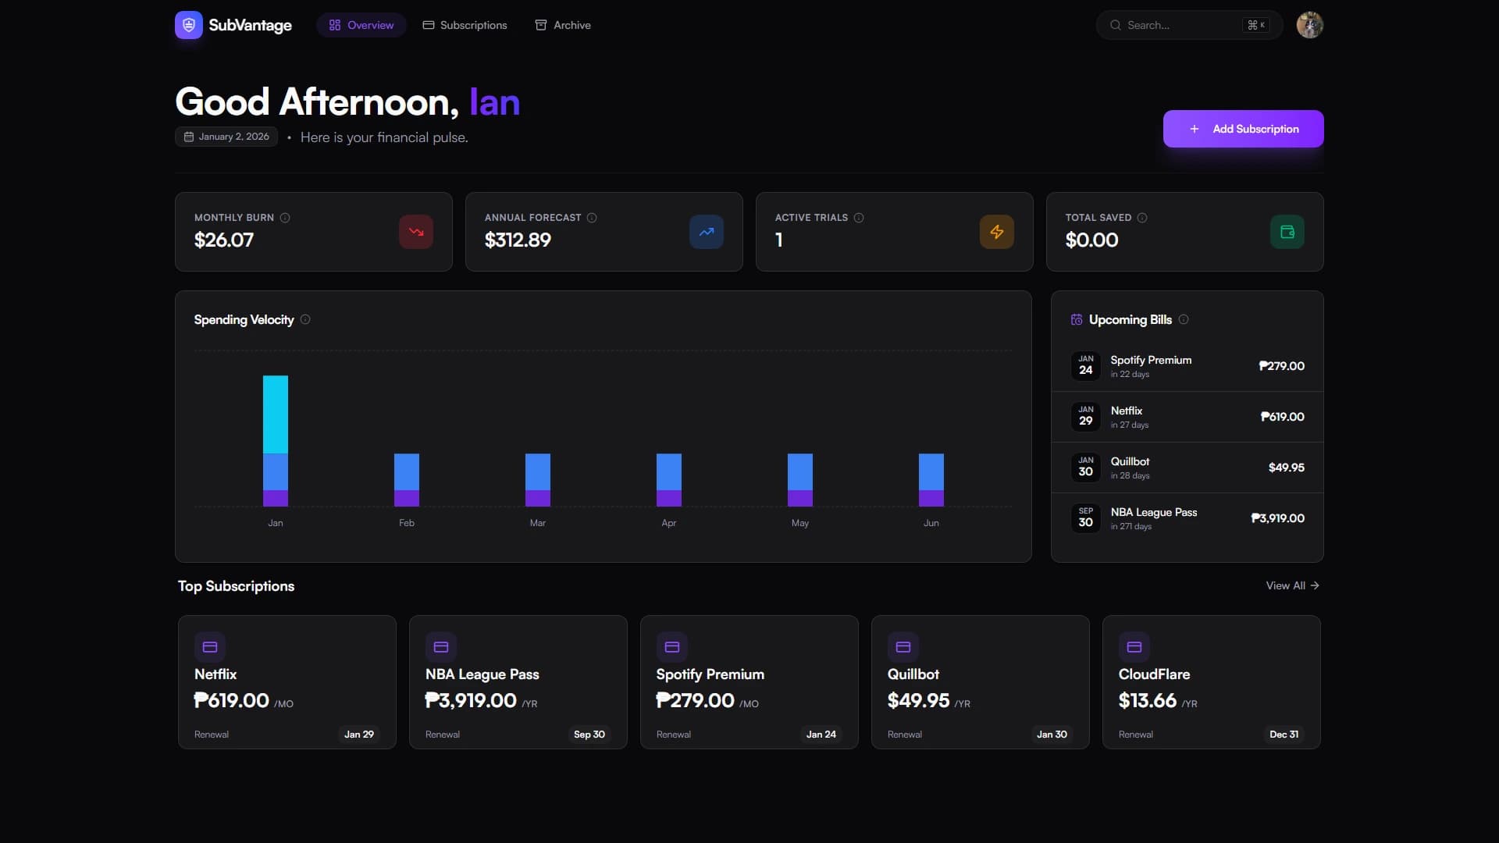Expand the Upcoming Bills info circle
1499x843 pixels.
pyautogui.click(x=1184, y=318)
